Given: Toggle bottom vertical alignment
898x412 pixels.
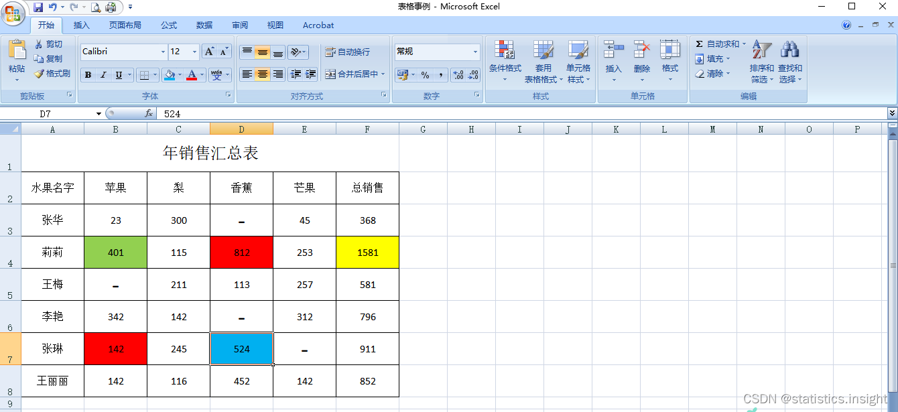Looking at the screenshot, I should [277, 52].
